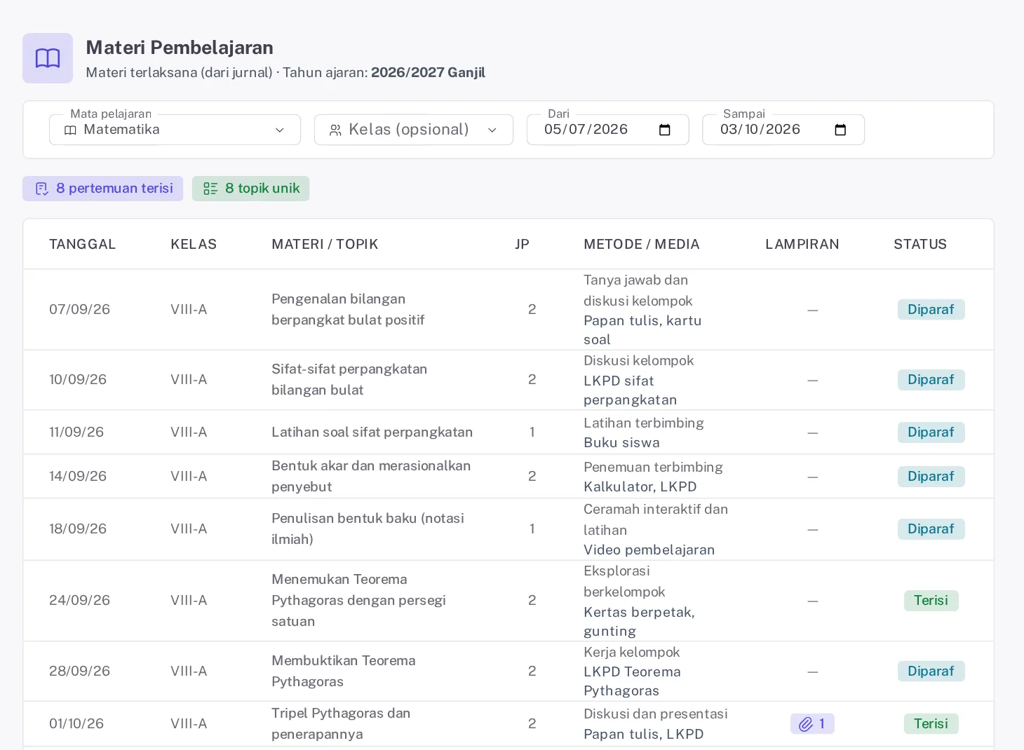Screen dimensions: 1024x750
Task: Click the TANGGAL column header
Action: coord(83,244)
